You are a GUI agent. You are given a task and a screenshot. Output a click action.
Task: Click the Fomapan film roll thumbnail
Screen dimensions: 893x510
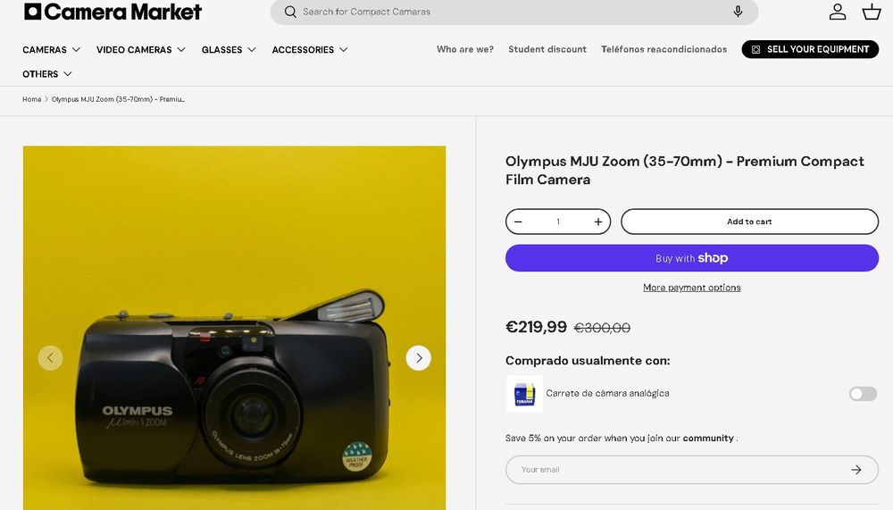coord(524,394)
